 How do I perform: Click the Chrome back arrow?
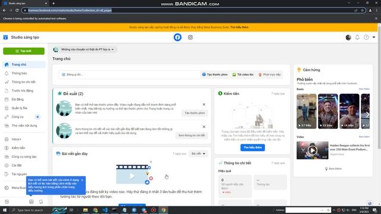[x=4, y=11]
